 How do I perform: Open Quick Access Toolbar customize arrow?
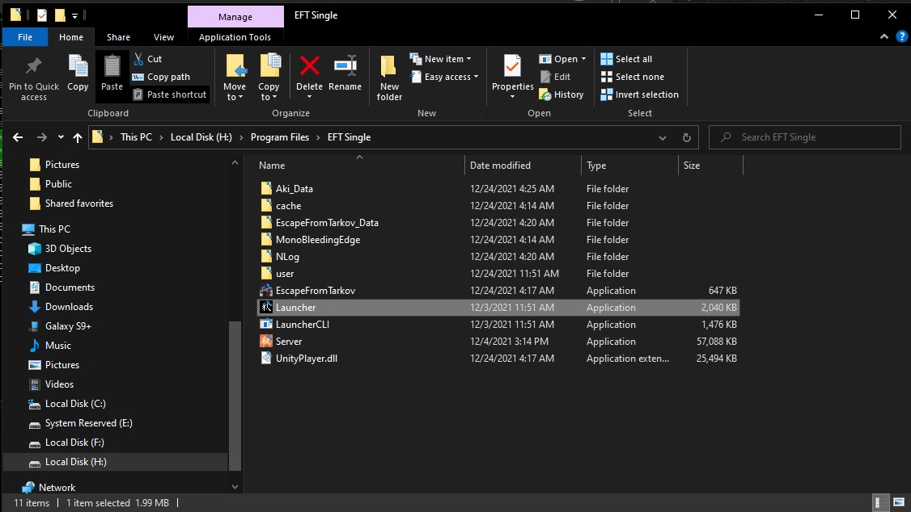(74, 15)
